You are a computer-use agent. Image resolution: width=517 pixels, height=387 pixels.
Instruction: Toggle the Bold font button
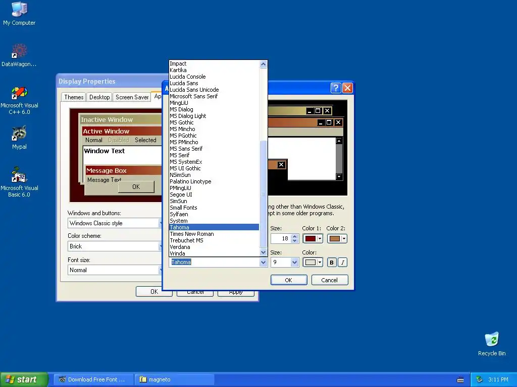pos(332,262)
